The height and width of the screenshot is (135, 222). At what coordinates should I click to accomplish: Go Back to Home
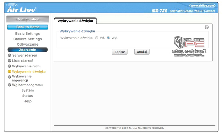coord(27,27)
